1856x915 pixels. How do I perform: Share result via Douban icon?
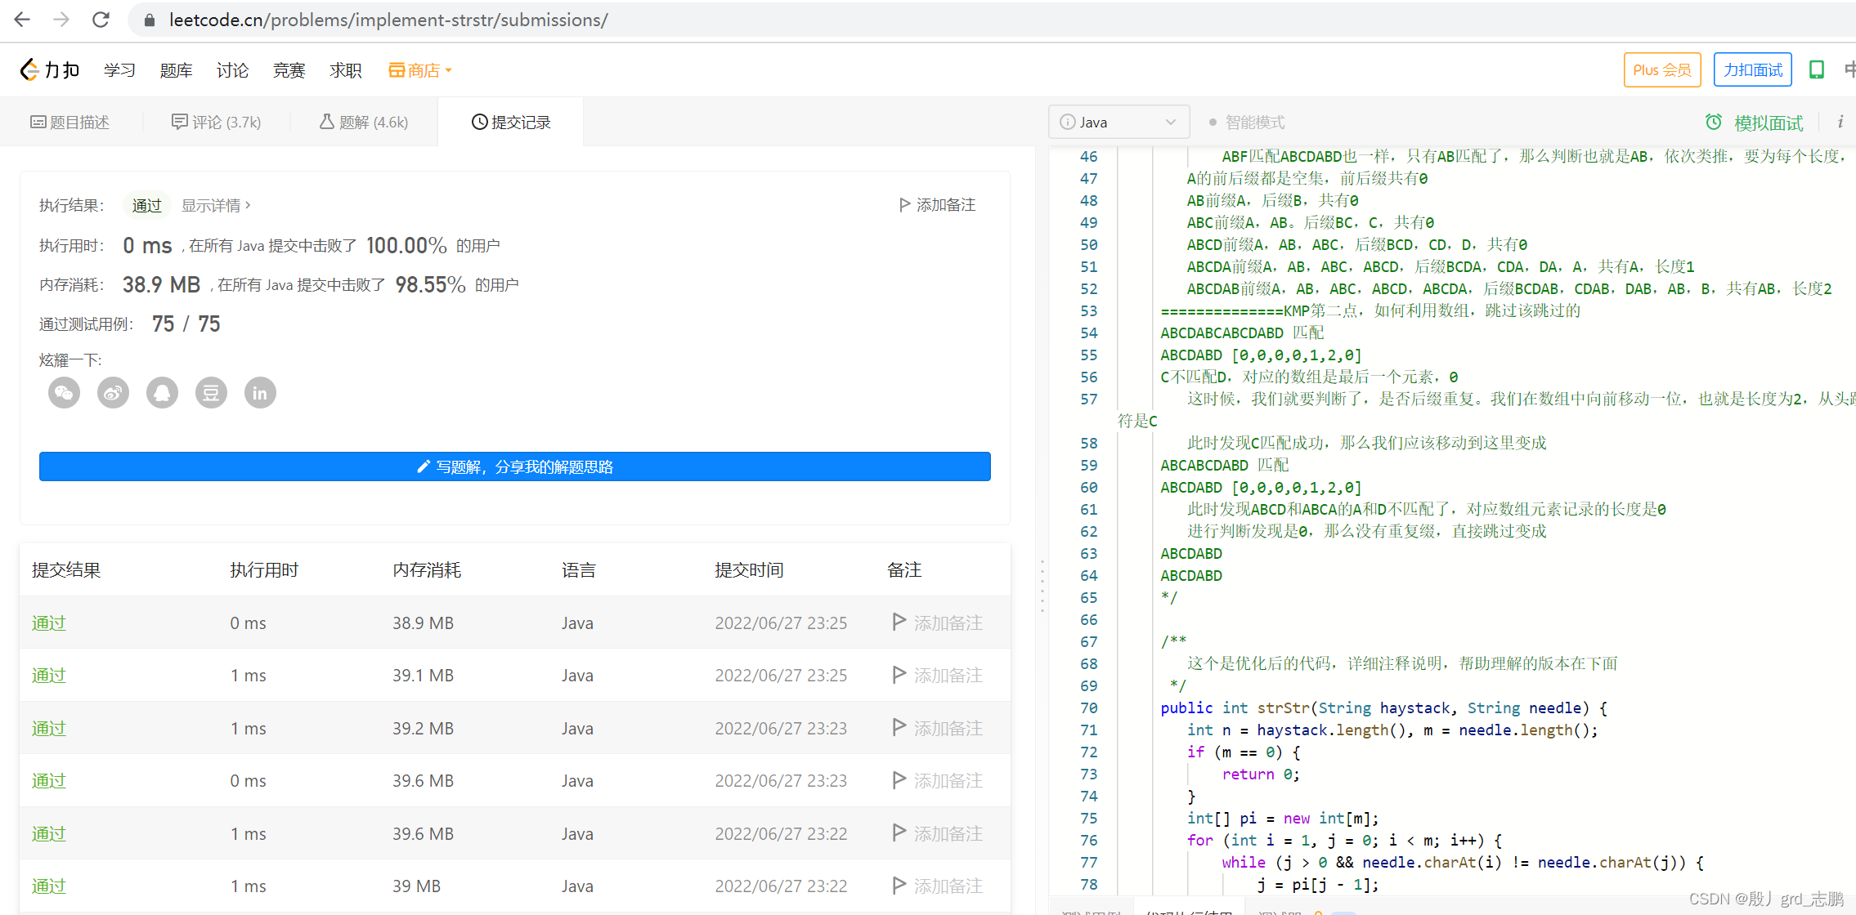click(211, 393)
